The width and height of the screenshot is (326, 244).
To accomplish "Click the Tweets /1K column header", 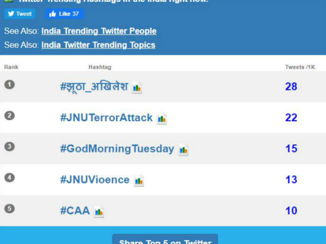I will point(300,67).
